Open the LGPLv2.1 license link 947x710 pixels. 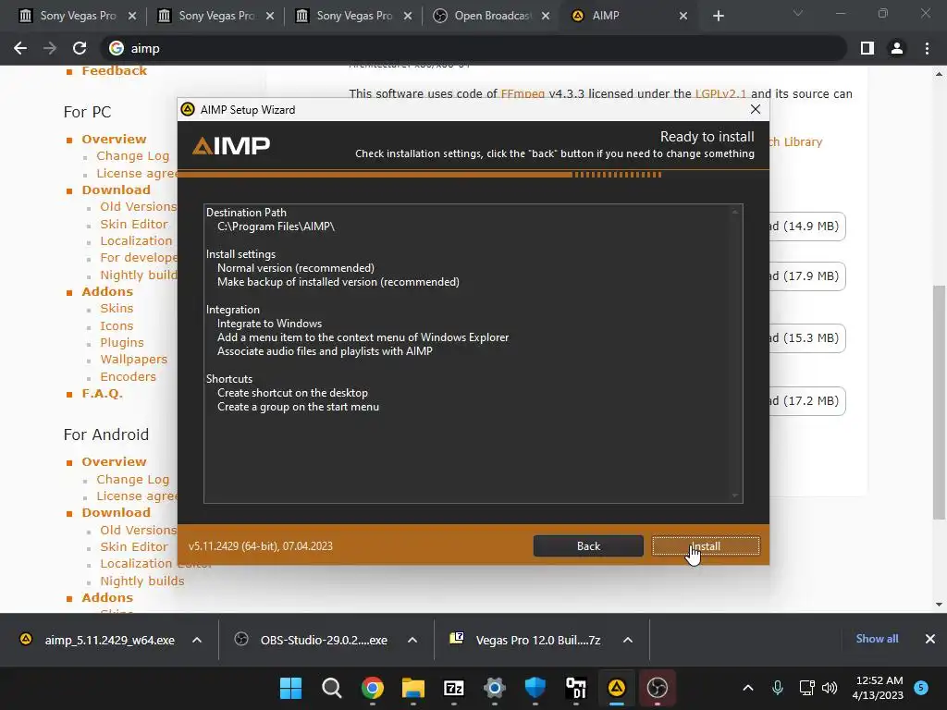click(x=720, y=93)
